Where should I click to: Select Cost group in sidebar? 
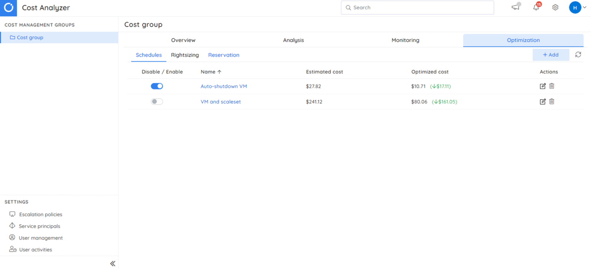[x=30, y=37]
